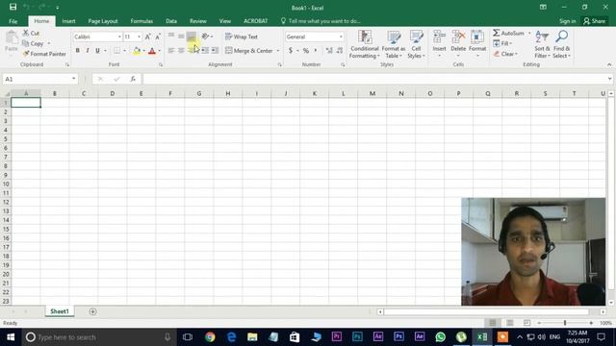The image size is (616, 346).
Task: Expand the Name Box dropdown arrow
Action: tap(73, 79)
